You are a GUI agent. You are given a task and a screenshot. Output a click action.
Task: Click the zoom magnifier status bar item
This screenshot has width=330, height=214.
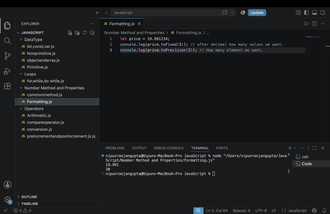(198, 210)
